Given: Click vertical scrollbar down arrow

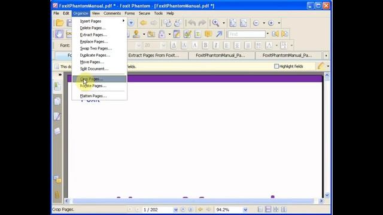Looking at the screenshot, I should tap(327, 195).
